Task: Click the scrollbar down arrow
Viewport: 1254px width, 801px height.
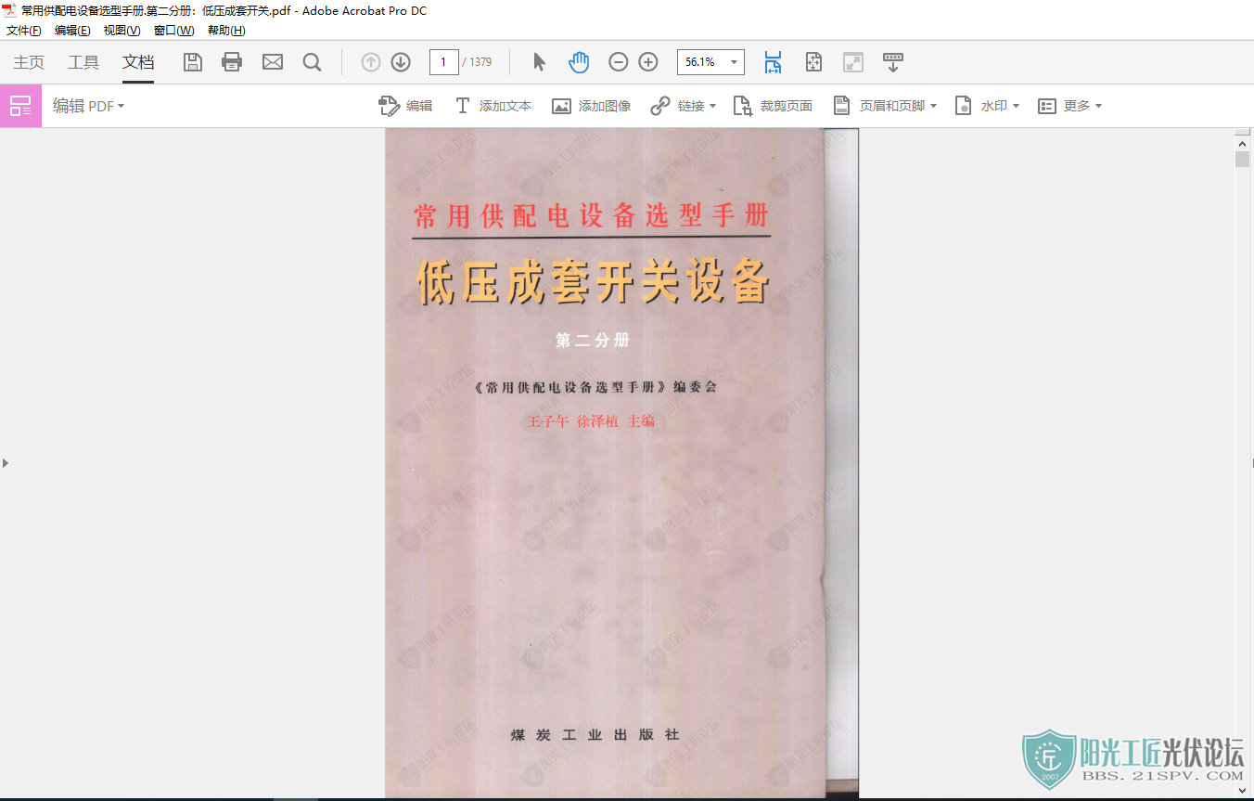Action: coord(1243,790)
